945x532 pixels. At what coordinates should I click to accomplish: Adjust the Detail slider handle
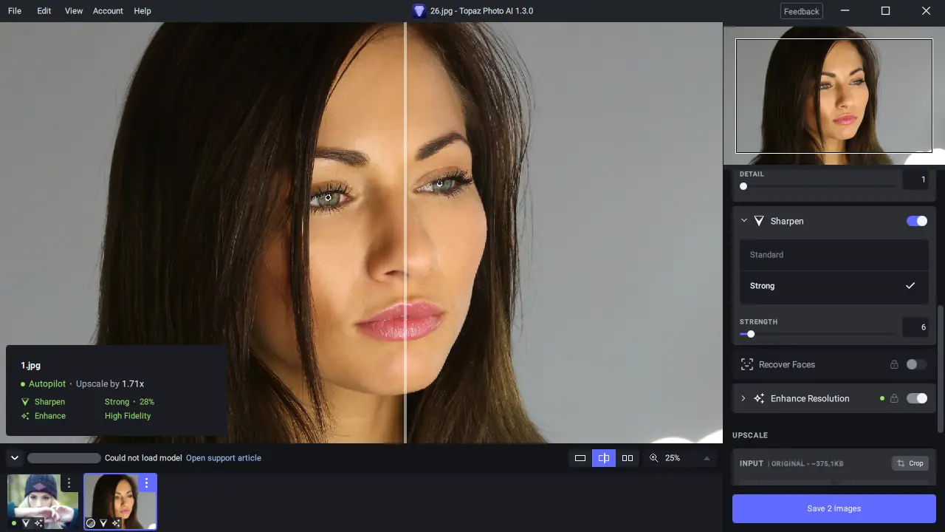click(x=743, y=186)
